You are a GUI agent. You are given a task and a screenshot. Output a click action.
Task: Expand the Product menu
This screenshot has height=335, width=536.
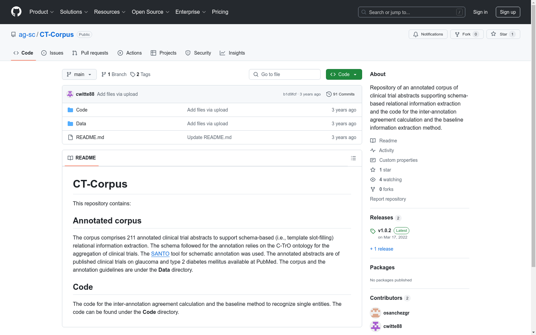point(42,12)
